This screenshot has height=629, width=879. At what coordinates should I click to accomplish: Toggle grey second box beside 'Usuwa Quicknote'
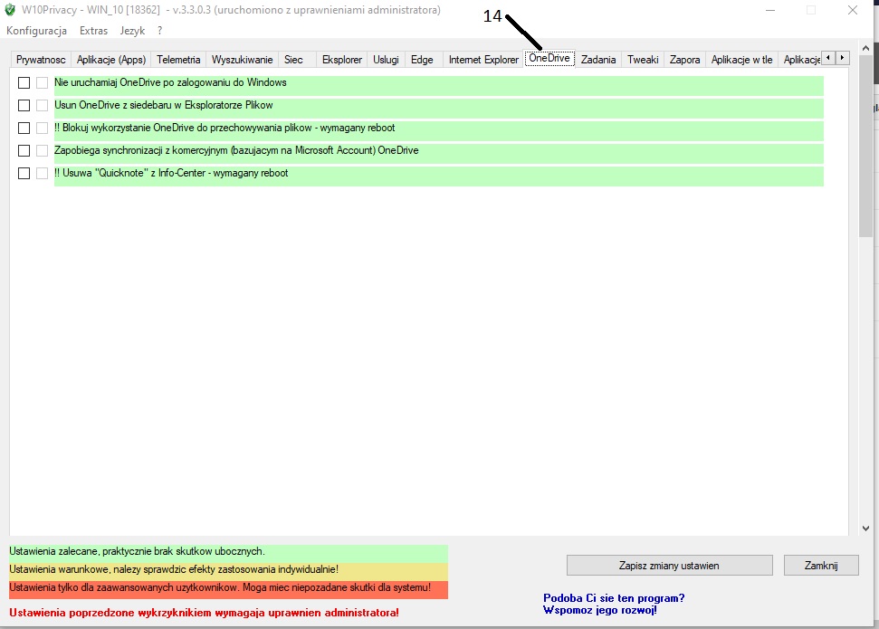click(42, 173)
